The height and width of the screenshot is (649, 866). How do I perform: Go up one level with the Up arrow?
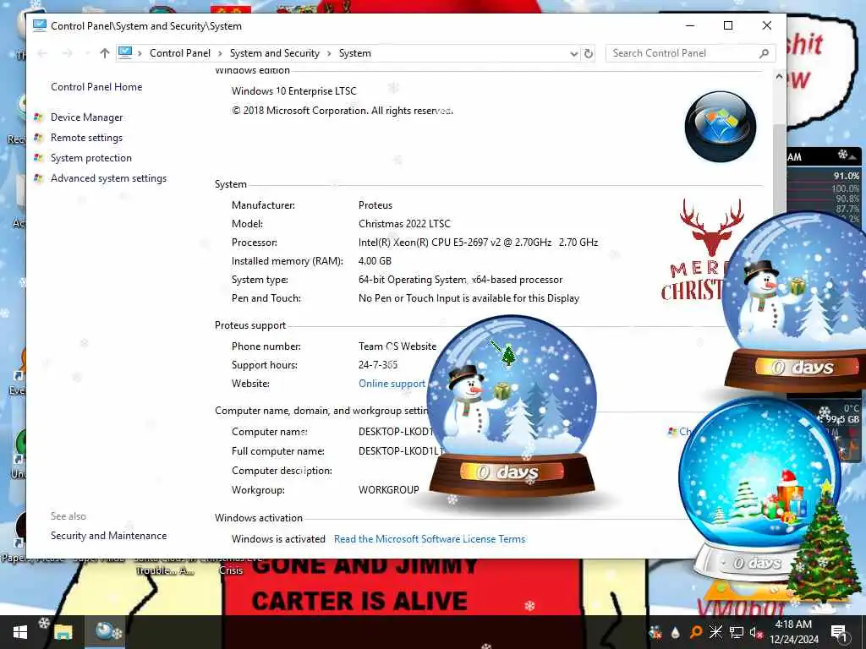(104, 53)
